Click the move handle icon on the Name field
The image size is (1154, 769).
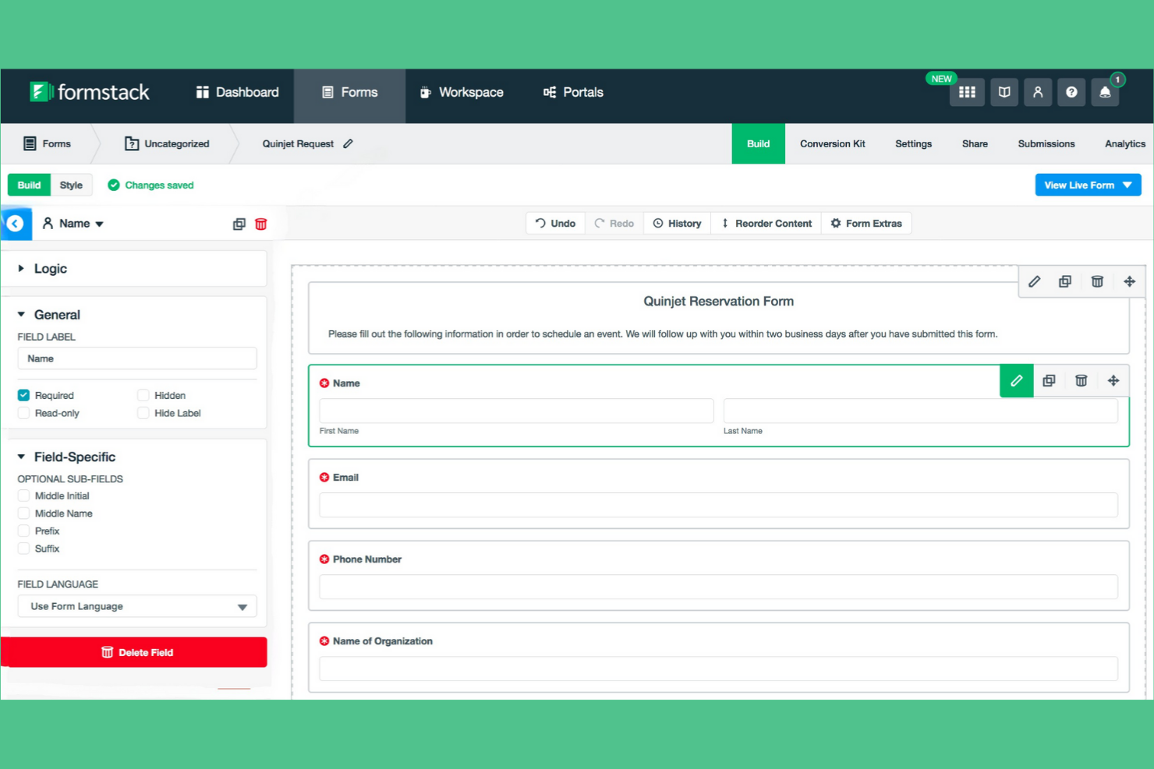coord(1113,381)
